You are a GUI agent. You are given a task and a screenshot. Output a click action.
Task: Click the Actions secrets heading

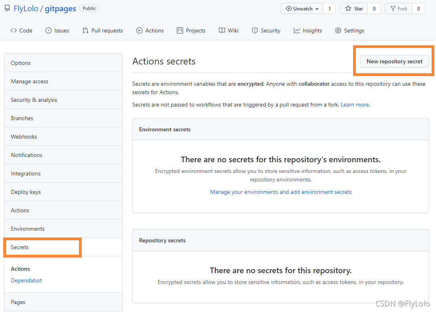[164, 61]
